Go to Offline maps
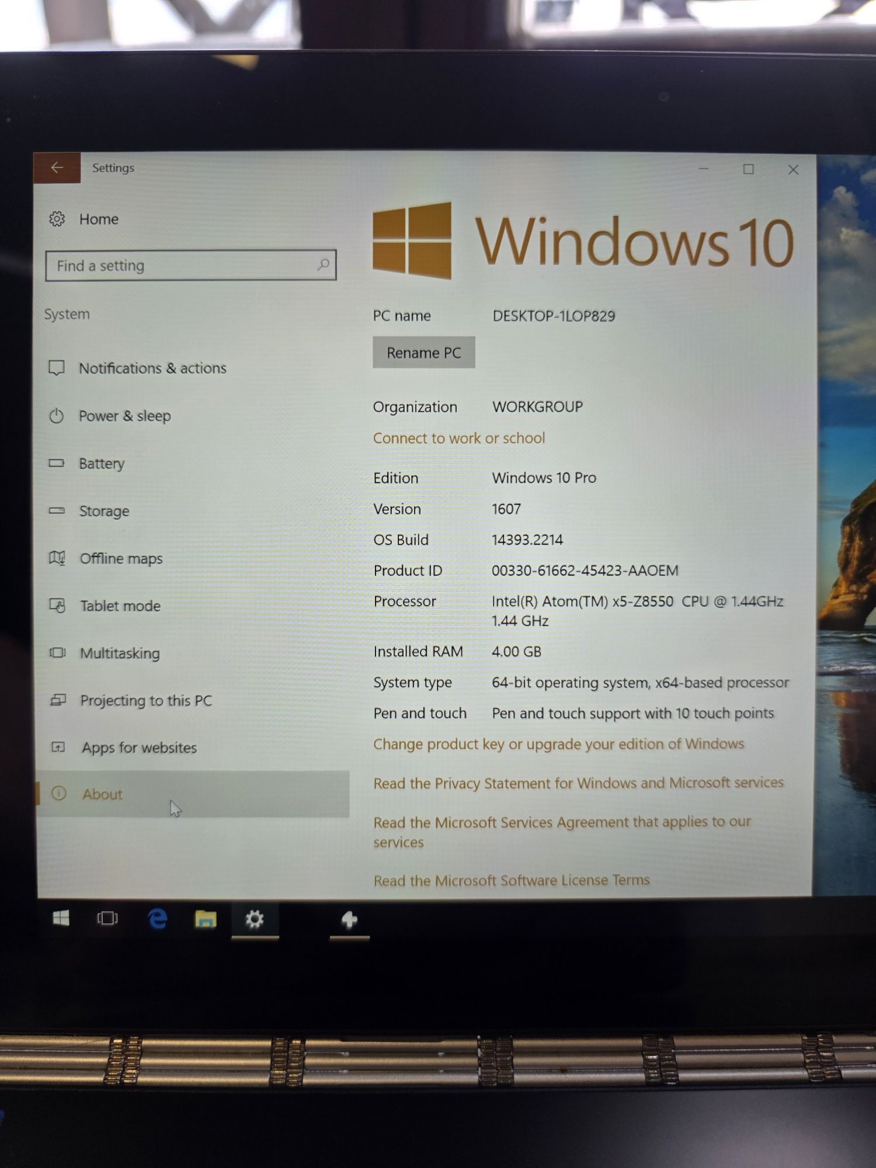This screenshot has width=876, height=1168. 121,558
